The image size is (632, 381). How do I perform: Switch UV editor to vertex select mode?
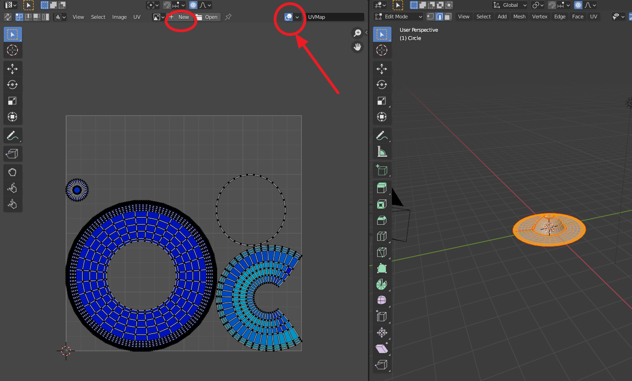click(19, 17)
